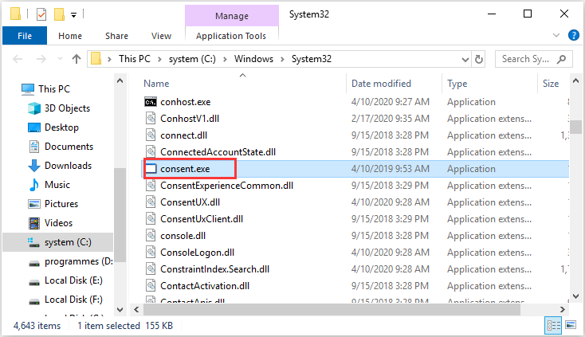
Task: Open Music in the sidebar
Action: (57, 185)
